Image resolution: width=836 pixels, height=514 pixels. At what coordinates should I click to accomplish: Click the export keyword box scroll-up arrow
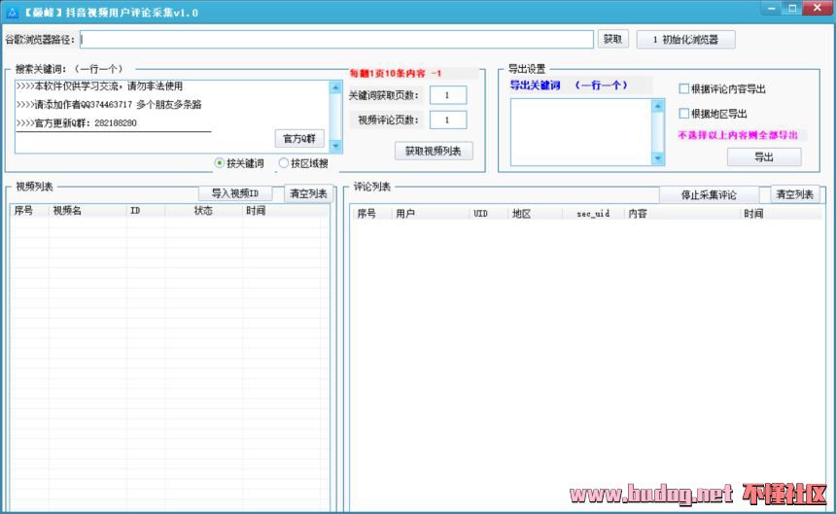pos(658,105)
